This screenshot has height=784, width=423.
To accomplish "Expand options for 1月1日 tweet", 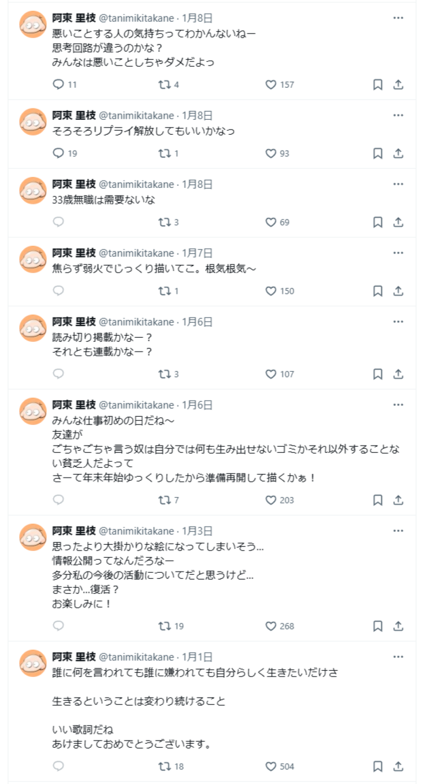I will tap(398, 657).
